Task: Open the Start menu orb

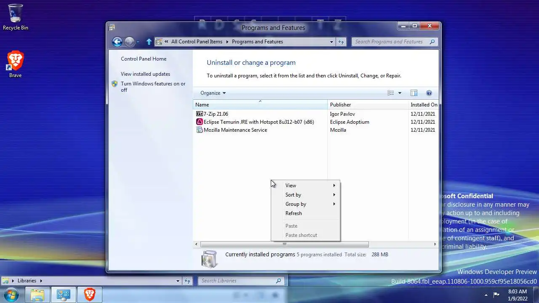Action: tap(11, 295)
